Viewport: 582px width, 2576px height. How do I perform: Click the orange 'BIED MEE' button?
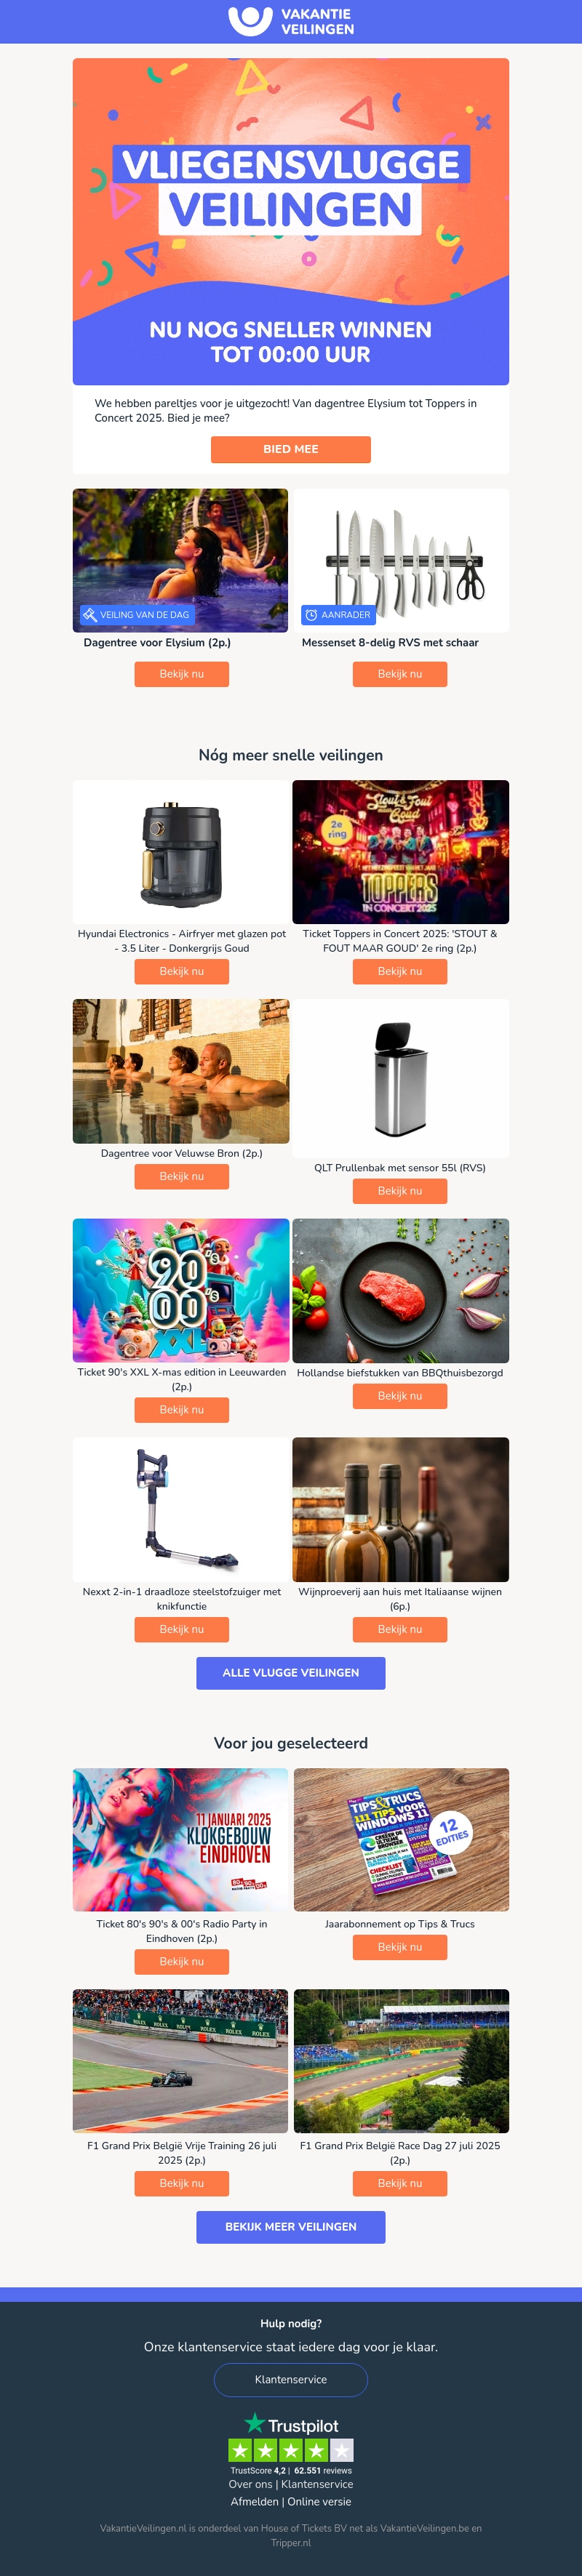291,450
